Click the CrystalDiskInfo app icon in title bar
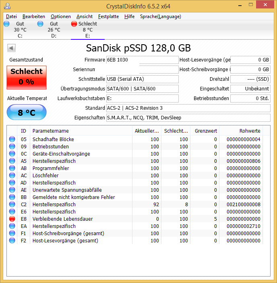This screenshot has width=277, height=283. [7, 6]
